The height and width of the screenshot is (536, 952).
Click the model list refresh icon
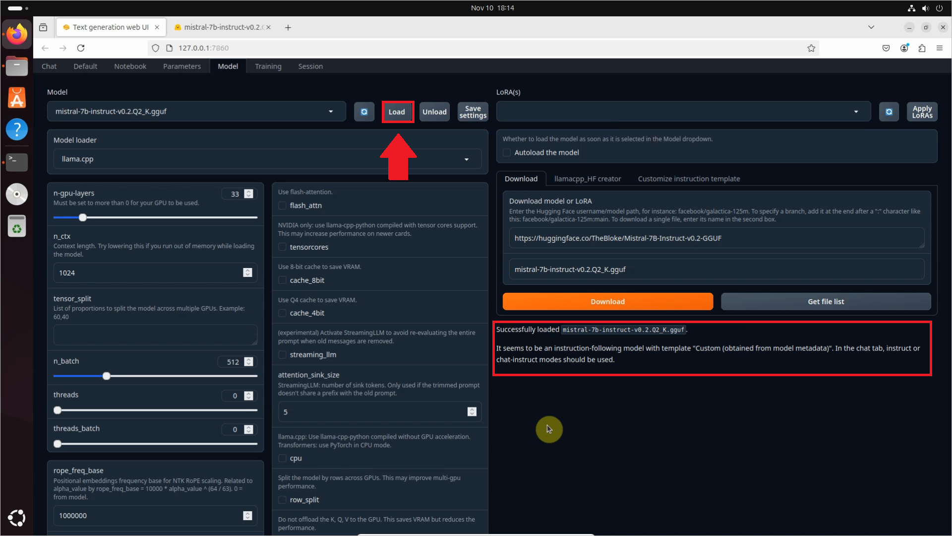coord(364,112)
